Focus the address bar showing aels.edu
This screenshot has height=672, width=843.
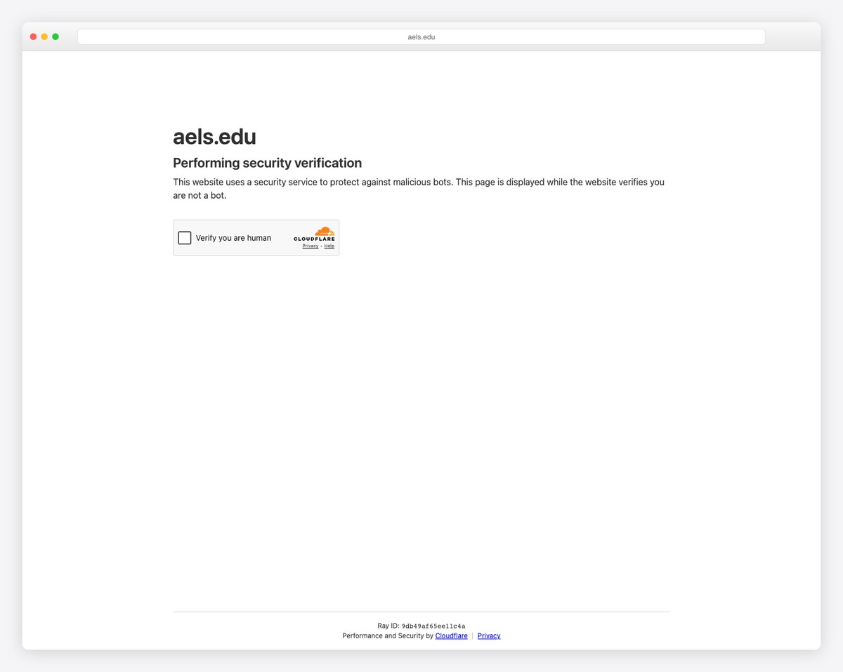pos(421,37)
